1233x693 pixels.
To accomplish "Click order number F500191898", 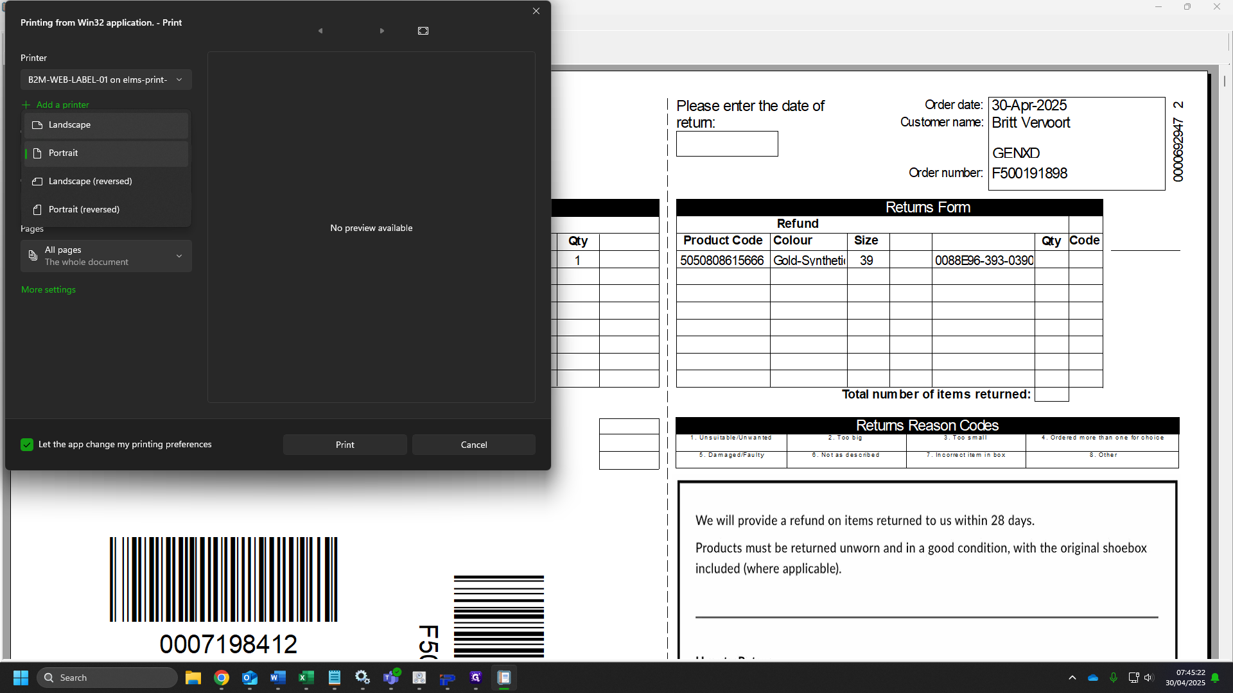I will point(1029,173).
